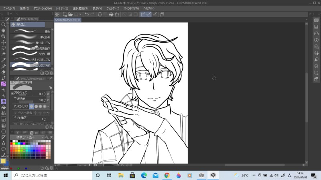Toggle Snap to special ruler button
This screenshot has width=321, height=180.
[149, 14]
